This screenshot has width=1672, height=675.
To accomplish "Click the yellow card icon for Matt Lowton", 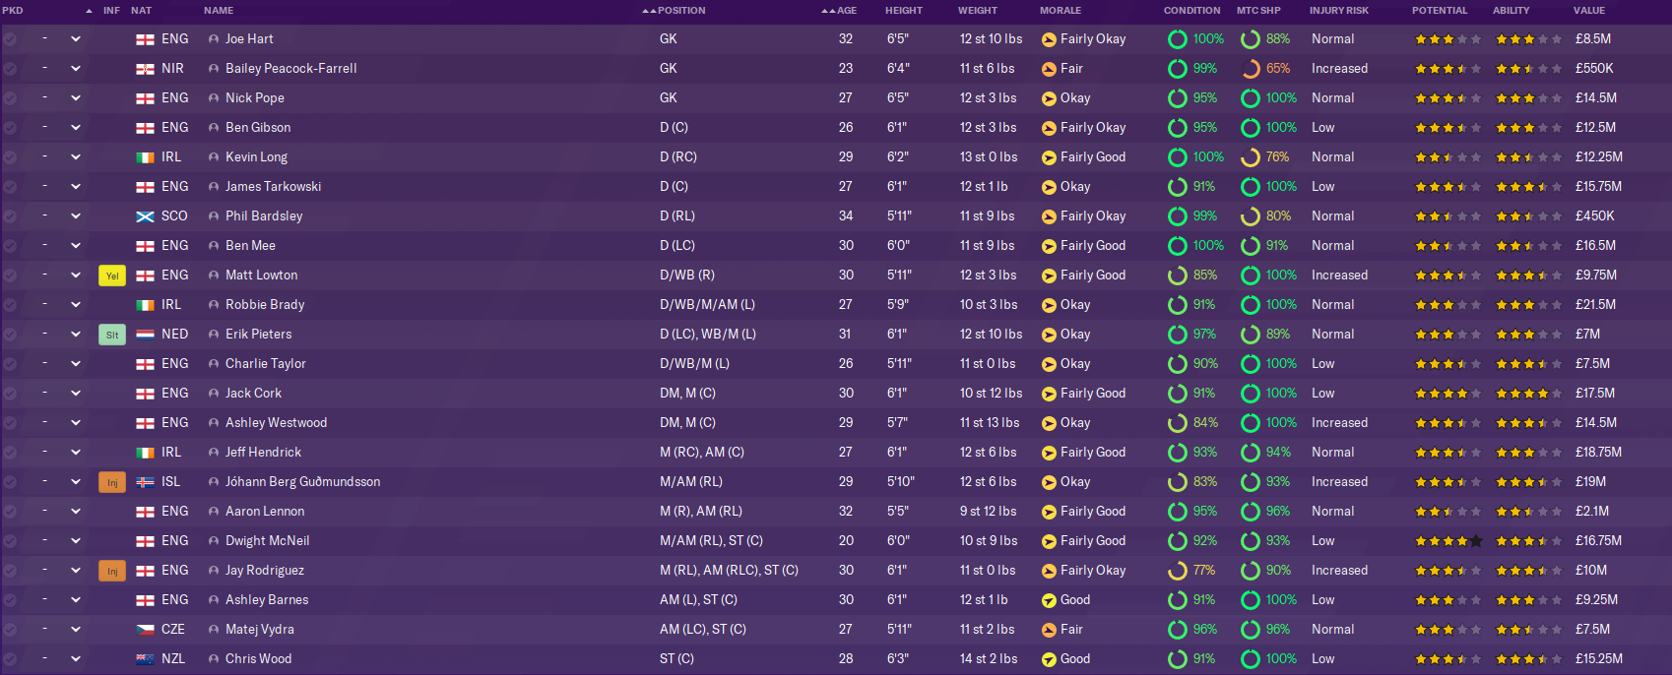I will click(x=112, y=276).
